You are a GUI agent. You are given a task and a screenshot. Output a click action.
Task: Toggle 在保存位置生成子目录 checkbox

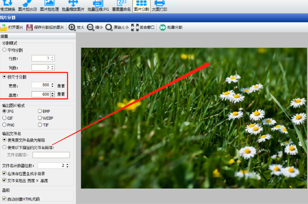(x=4, y=174)
